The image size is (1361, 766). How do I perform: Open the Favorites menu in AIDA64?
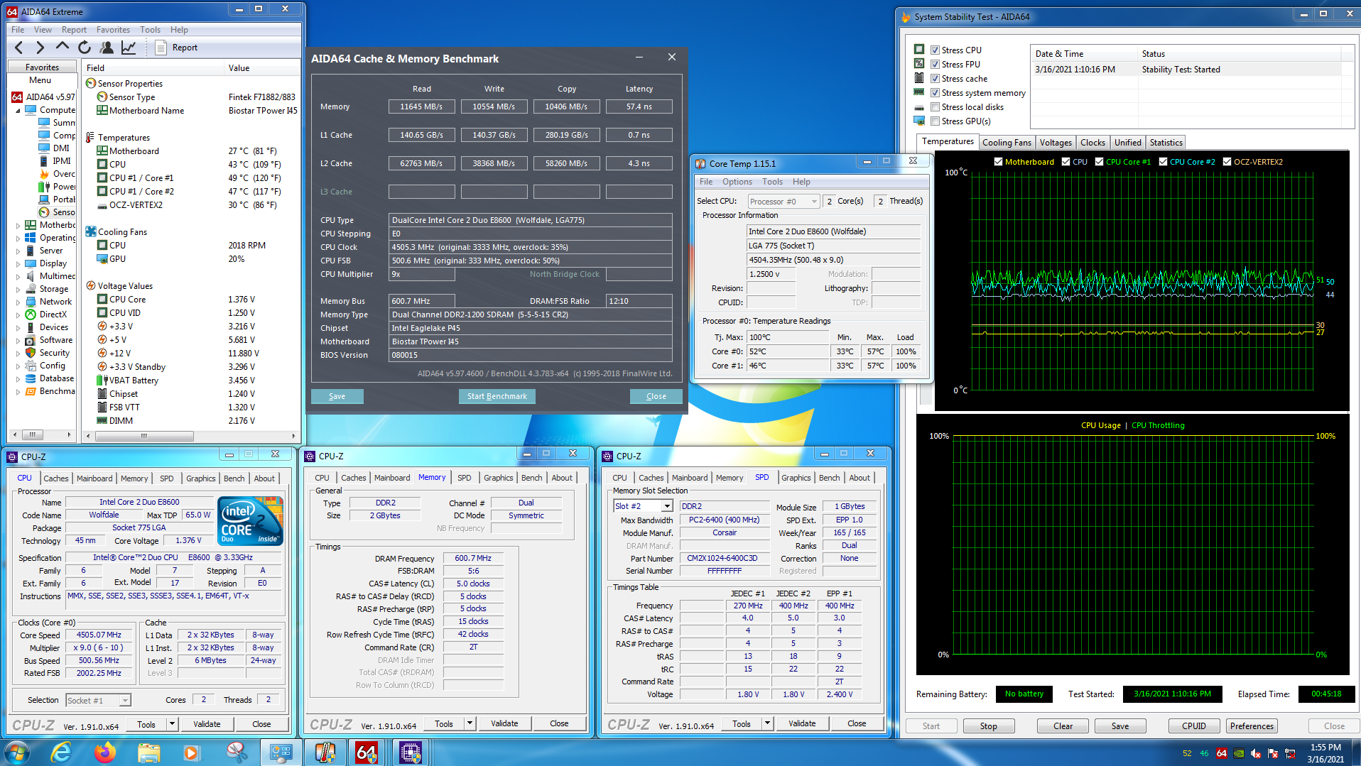(x=113, y=30)
